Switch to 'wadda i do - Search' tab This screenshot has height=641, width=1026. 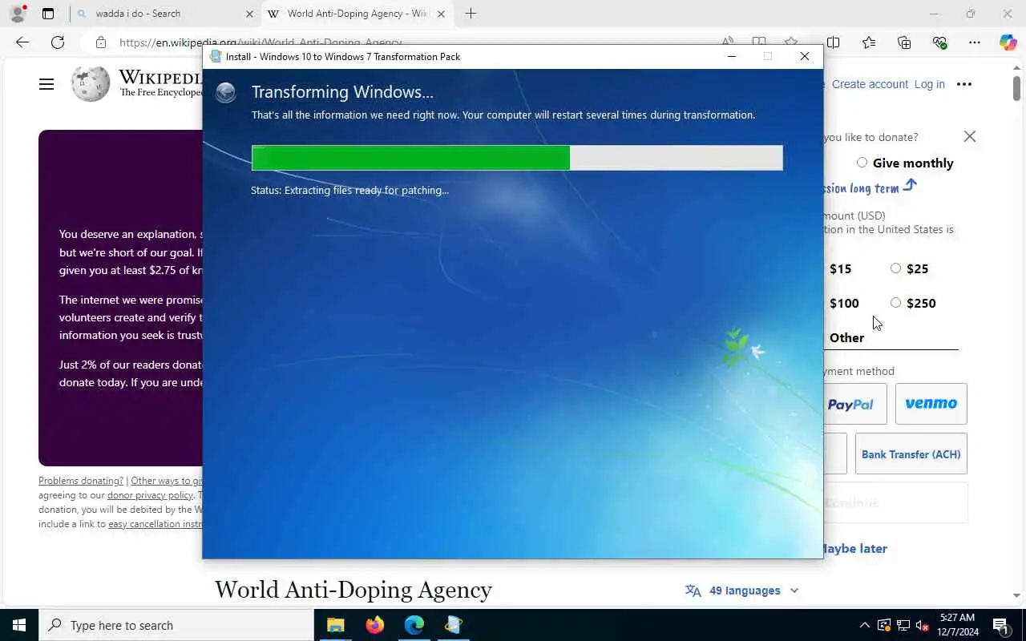point(164,14)
